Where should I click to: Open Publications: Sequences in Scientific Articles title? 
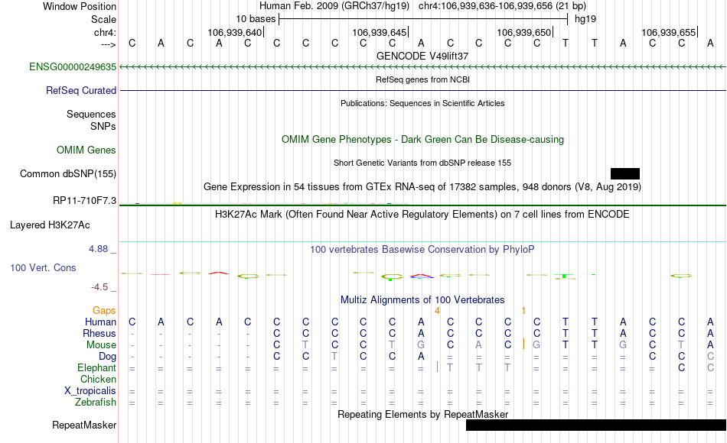(422, 103)
